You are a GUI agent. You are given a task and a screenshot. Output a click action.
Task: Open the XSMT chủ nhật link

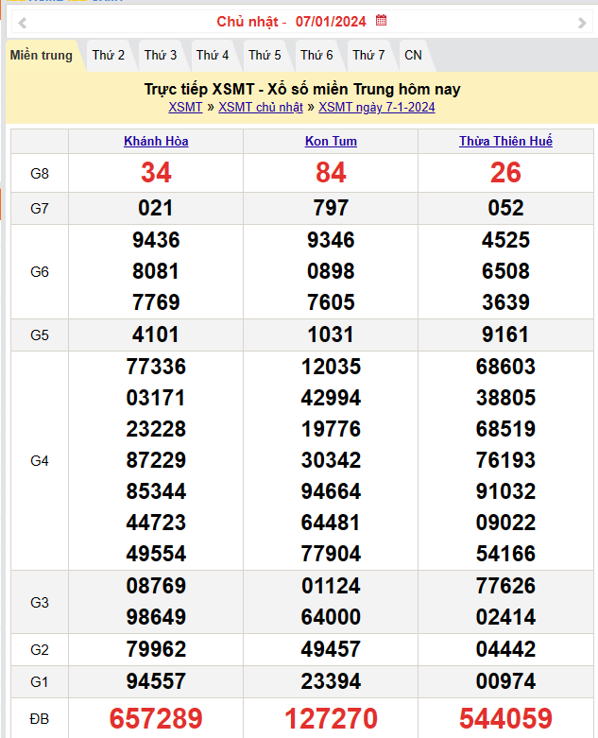click(x=261, y=108)
